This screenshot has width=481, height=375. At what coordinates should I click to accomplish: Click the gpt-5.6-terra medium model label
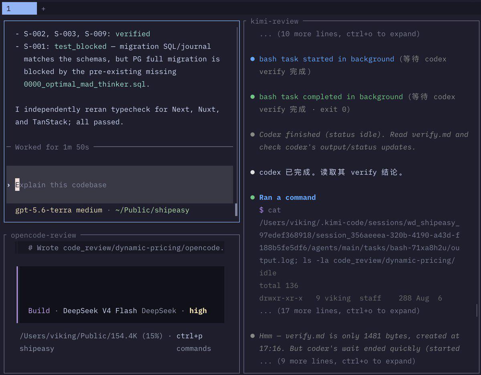(x=59, y=210)
